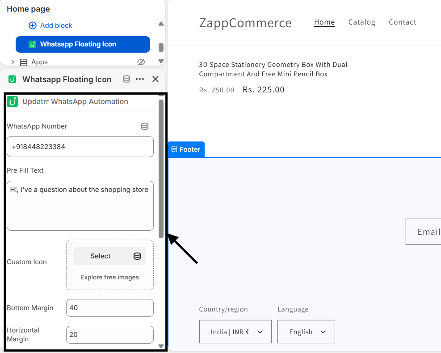Close the Whatsapp Floating Icon settings panel
The width and height of the screenshot is (441, 353).
155,79
